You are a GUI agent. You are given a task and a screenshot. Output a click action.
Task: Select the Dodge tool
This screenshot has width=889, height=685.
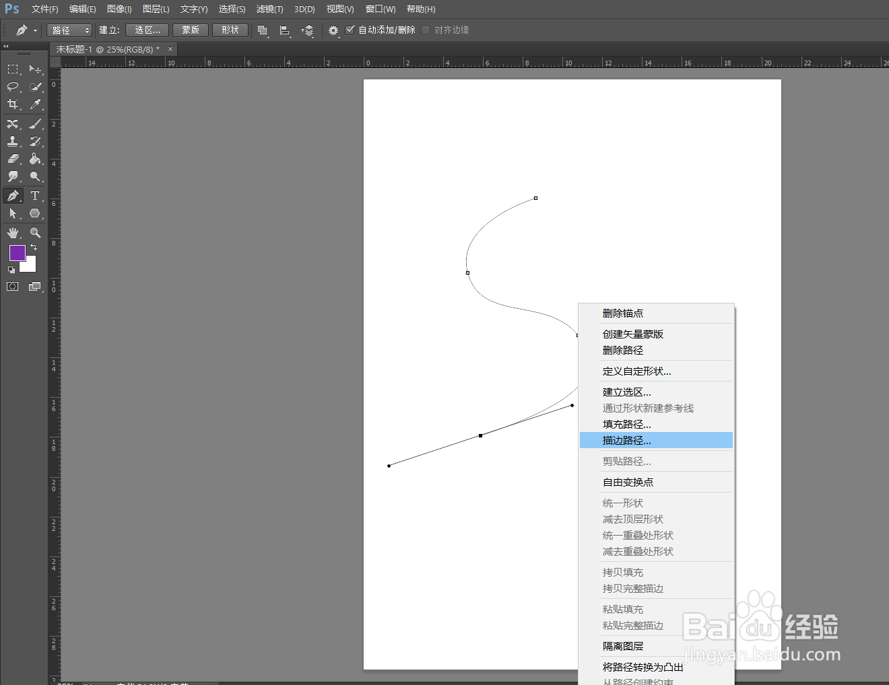coord(35,176)
